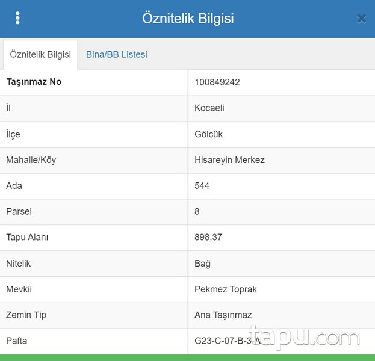Select the Hisareyin Merkez neighborhood value

(229, 160)
